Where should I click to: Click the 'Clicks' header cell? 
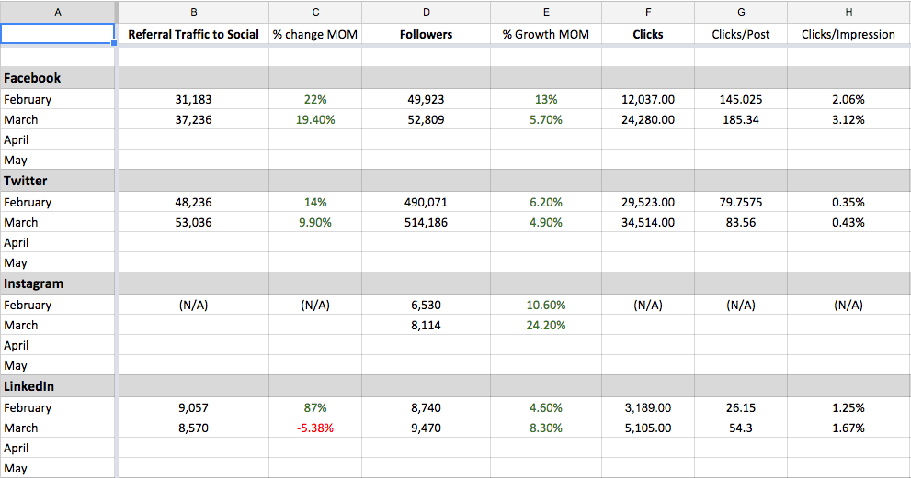(648, 34)
